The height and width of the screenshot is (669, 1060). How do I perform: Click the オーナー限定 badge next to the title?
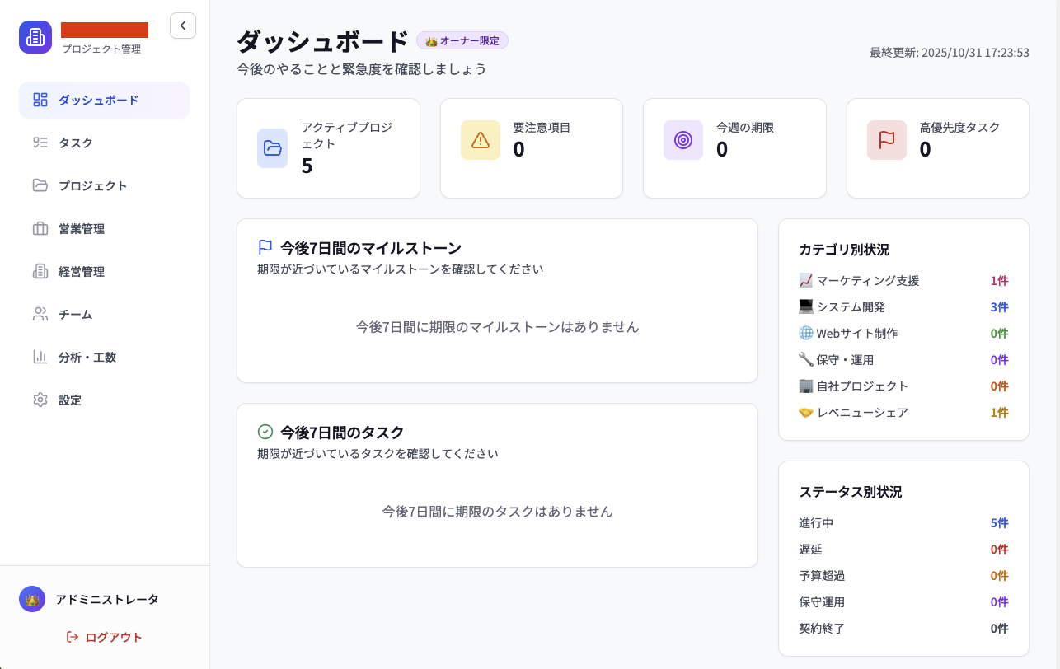[x=462, y=40]
